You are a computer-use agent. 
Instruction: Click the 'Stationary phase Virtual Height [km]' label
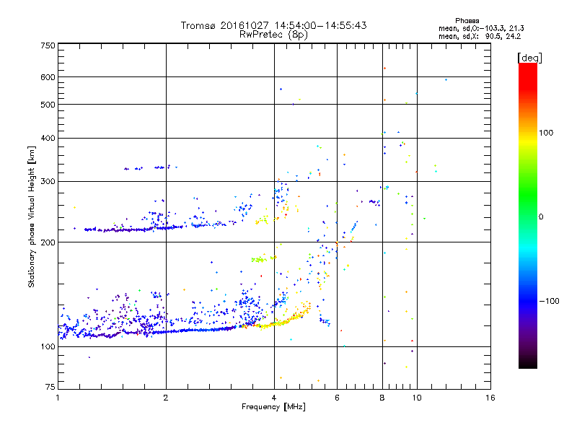(32, 216)
